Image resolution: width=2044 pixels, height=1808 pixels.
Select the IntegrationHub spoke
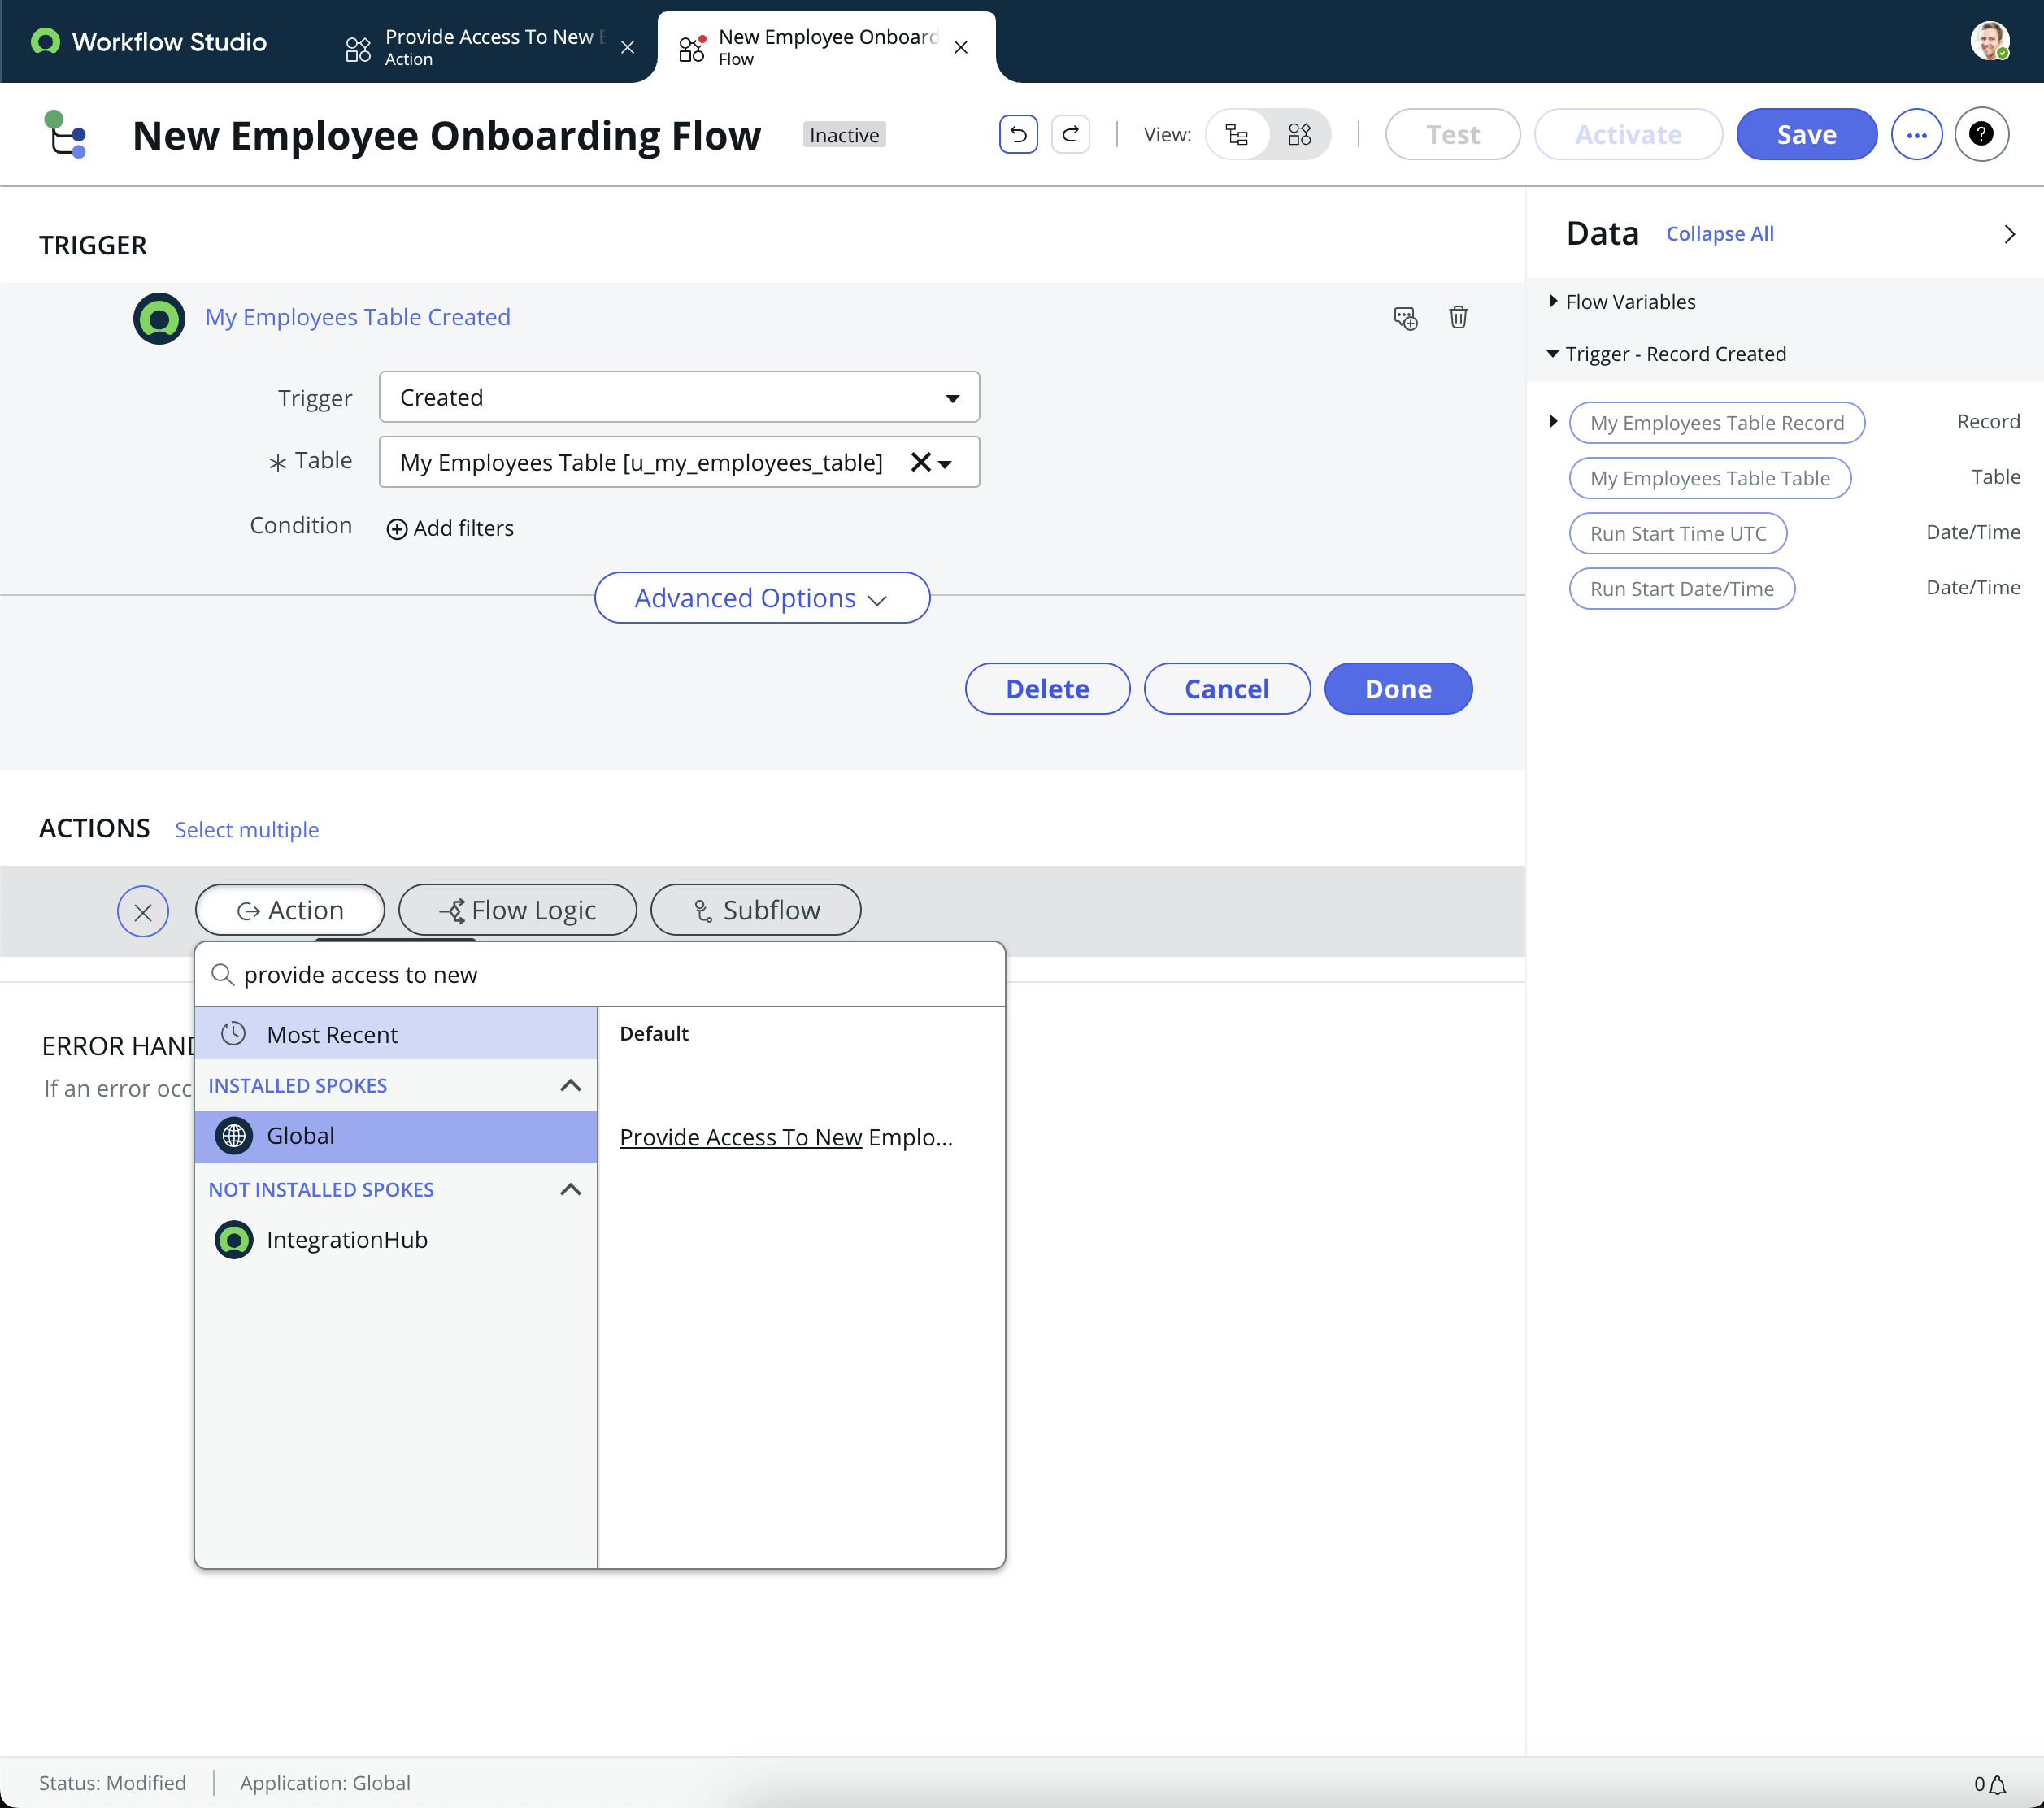tap(396, 1240)
